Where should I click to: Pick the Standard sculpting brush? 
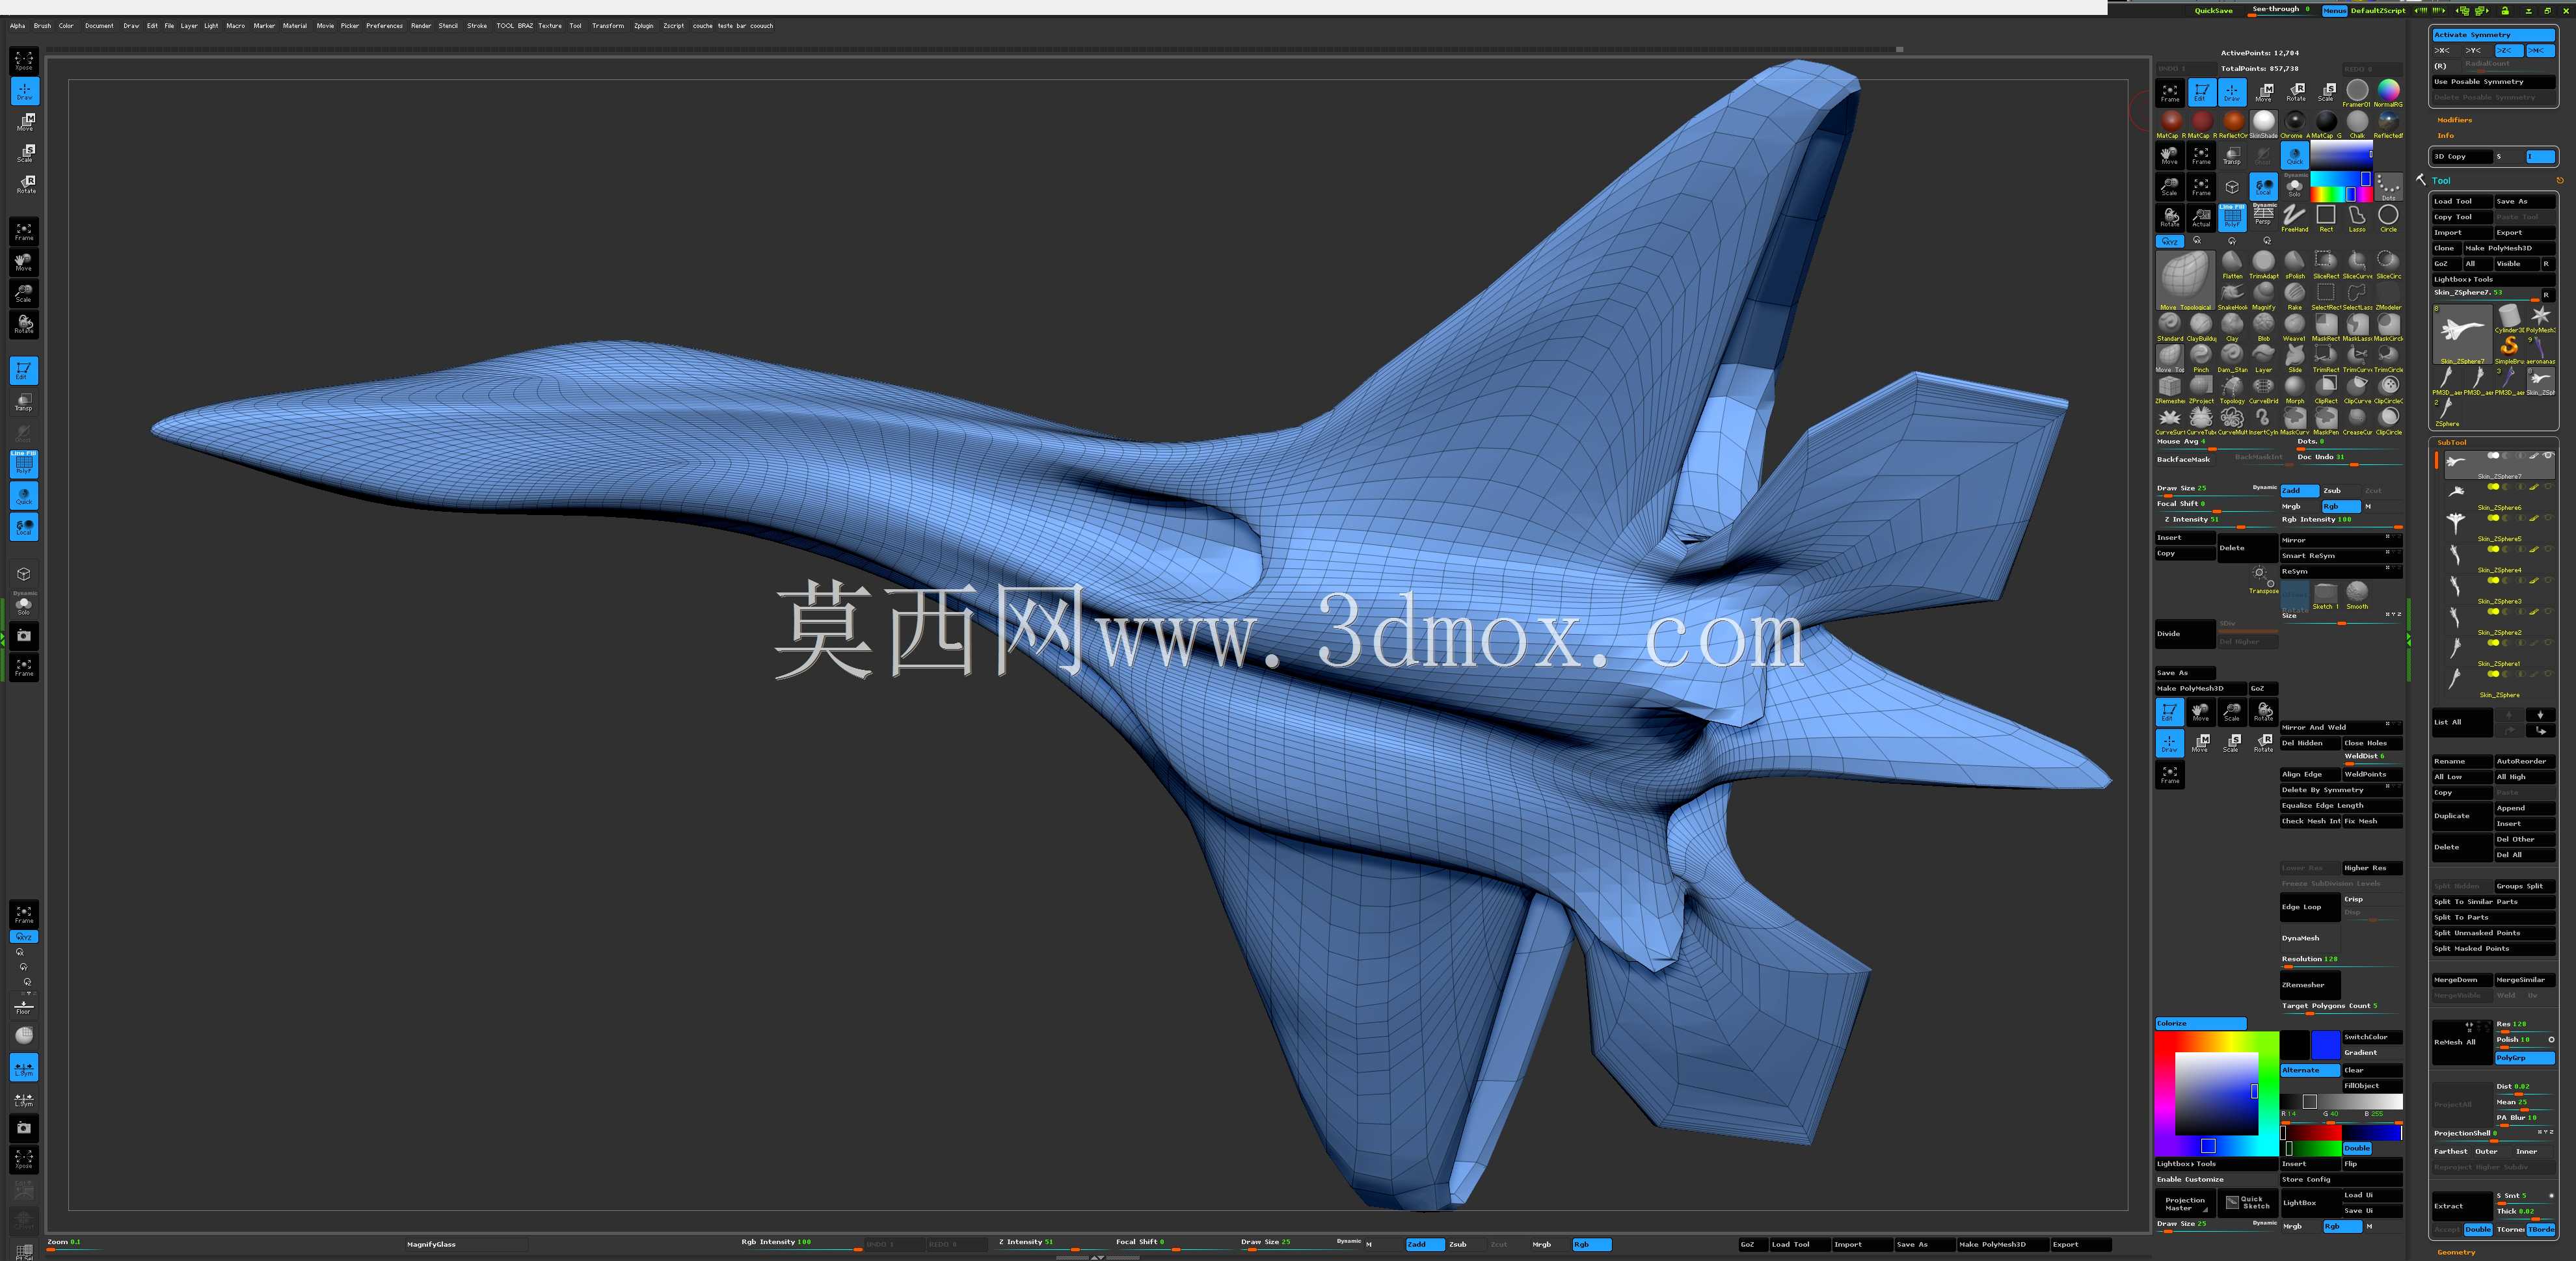point(2169,327)
